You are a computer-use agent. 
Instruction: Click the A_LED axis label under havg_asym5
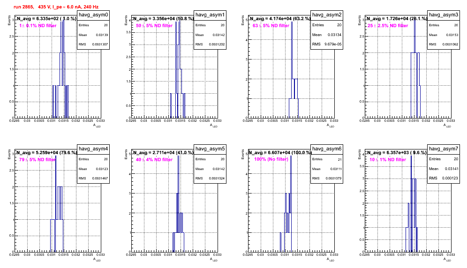214,260
